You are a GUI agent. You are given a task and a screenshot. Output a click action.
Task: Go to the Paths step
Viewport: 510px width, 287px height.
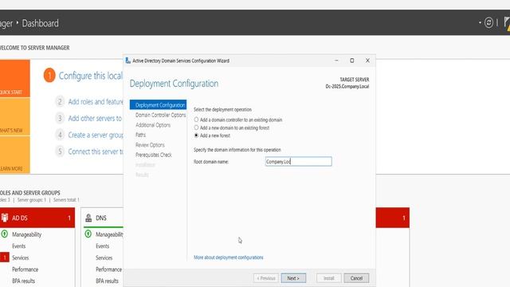(140, 135)
